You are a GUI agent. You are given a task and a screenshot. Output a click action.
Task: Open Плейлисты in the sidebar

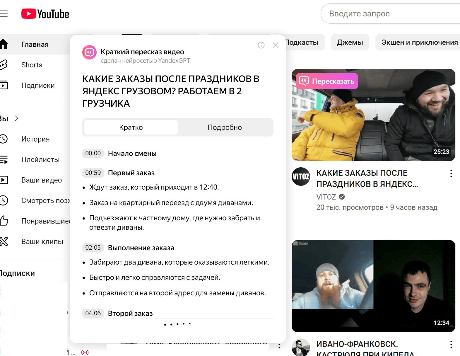click(40, 160)
